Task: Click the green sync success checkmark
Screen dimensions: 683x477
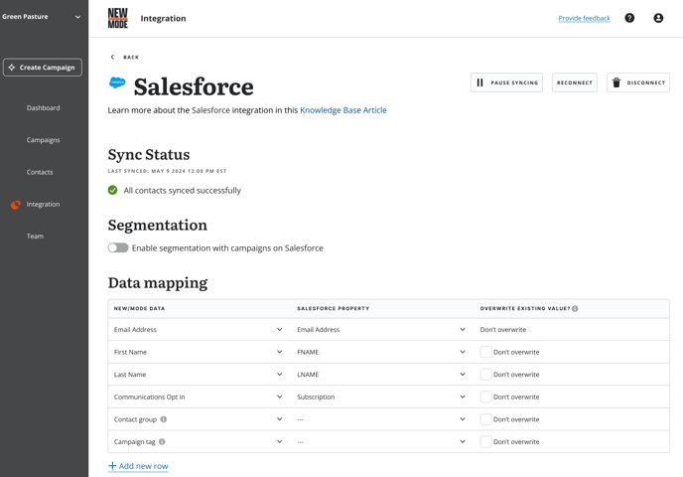Action: [113, 190]
